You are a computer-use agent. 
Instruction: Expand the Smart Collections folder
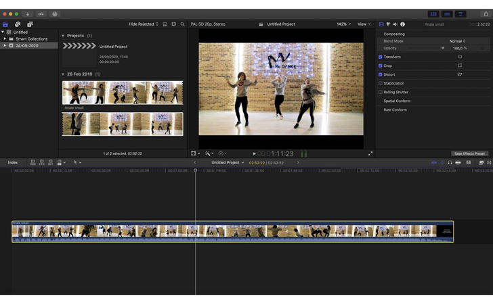[5, 39]
